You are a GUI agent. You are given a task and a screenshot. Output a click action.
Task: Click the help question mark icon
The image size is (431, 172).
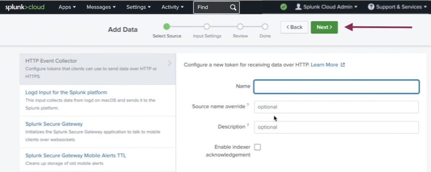371,7
